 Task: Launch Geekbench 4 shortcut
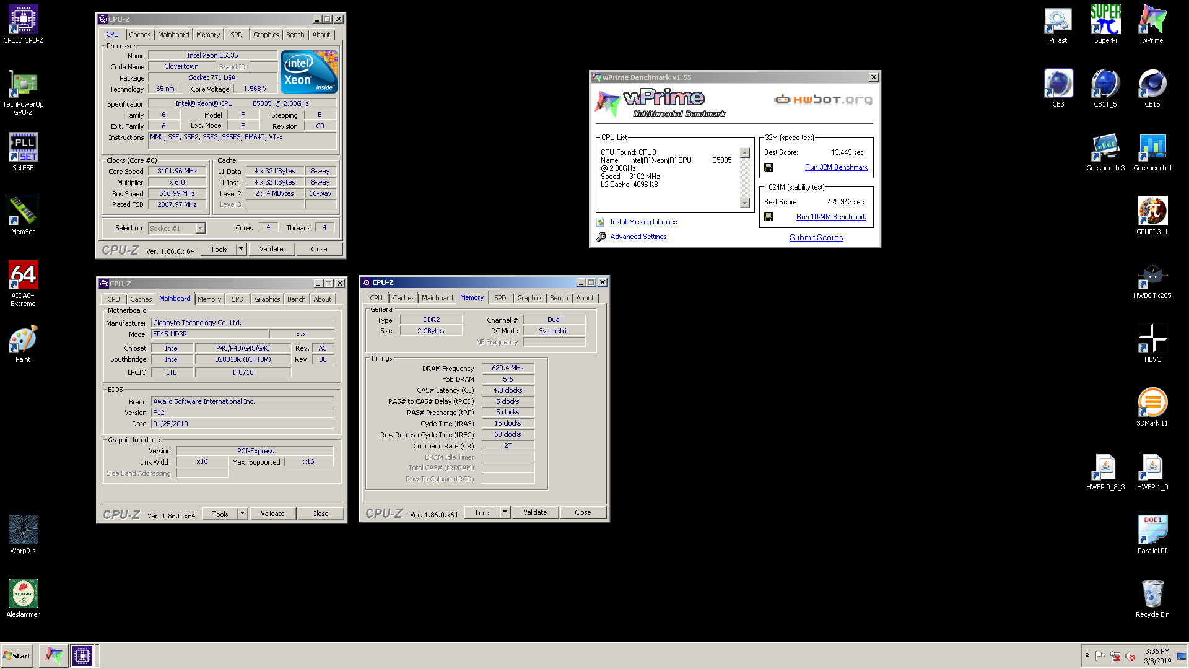[x=1152, y=152]
